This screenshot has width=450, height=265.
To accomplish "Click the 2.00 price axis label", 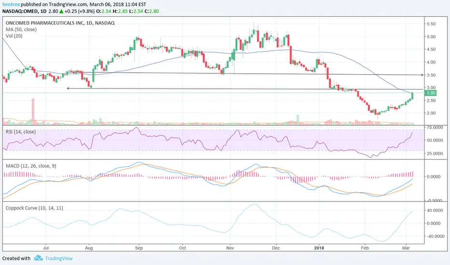I will pos(431,113).
